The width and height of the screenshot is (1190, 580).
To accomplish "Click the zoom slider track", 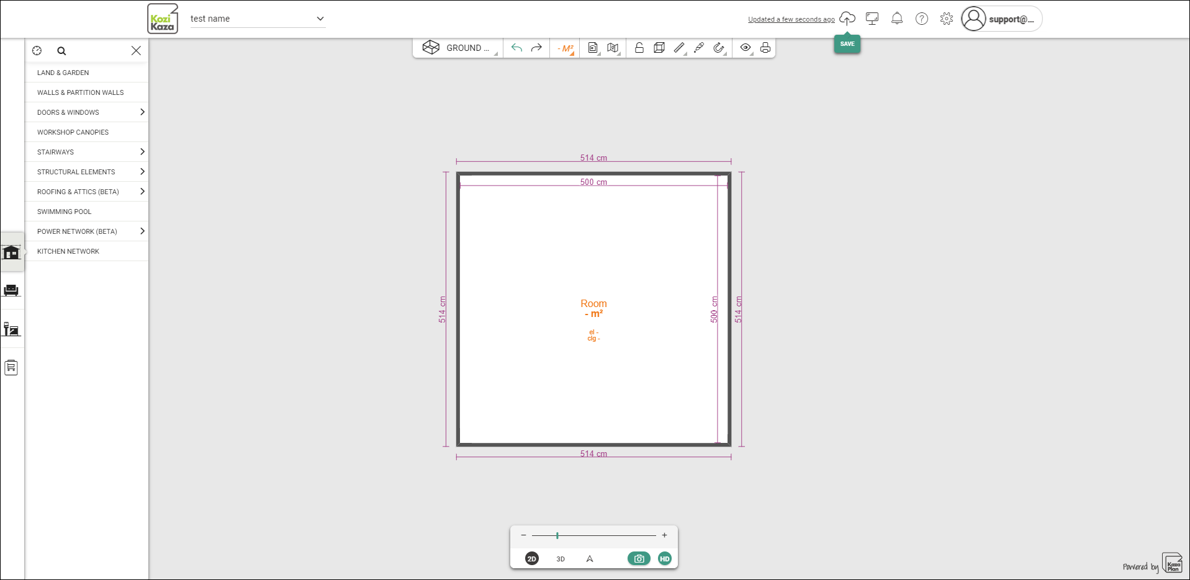I will click(594, 535).
